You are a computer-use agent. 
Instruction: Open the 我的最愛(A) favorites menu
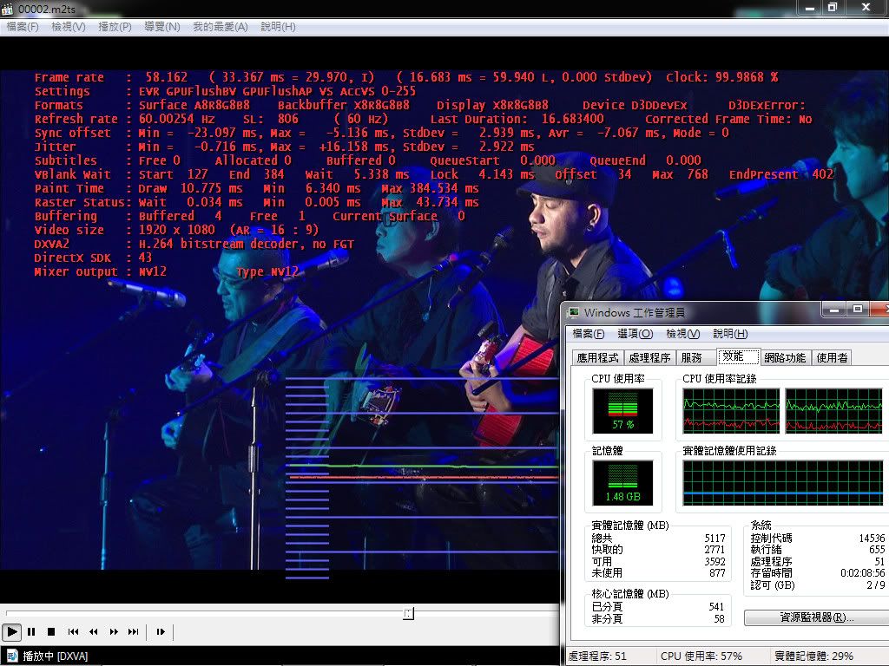220,27
